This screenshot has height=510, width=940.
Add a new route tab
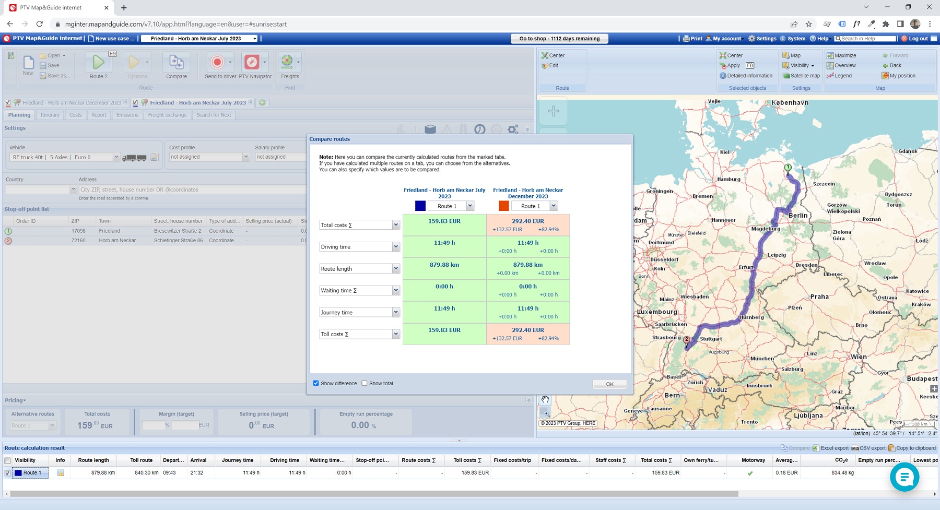[x=262, y=102]
